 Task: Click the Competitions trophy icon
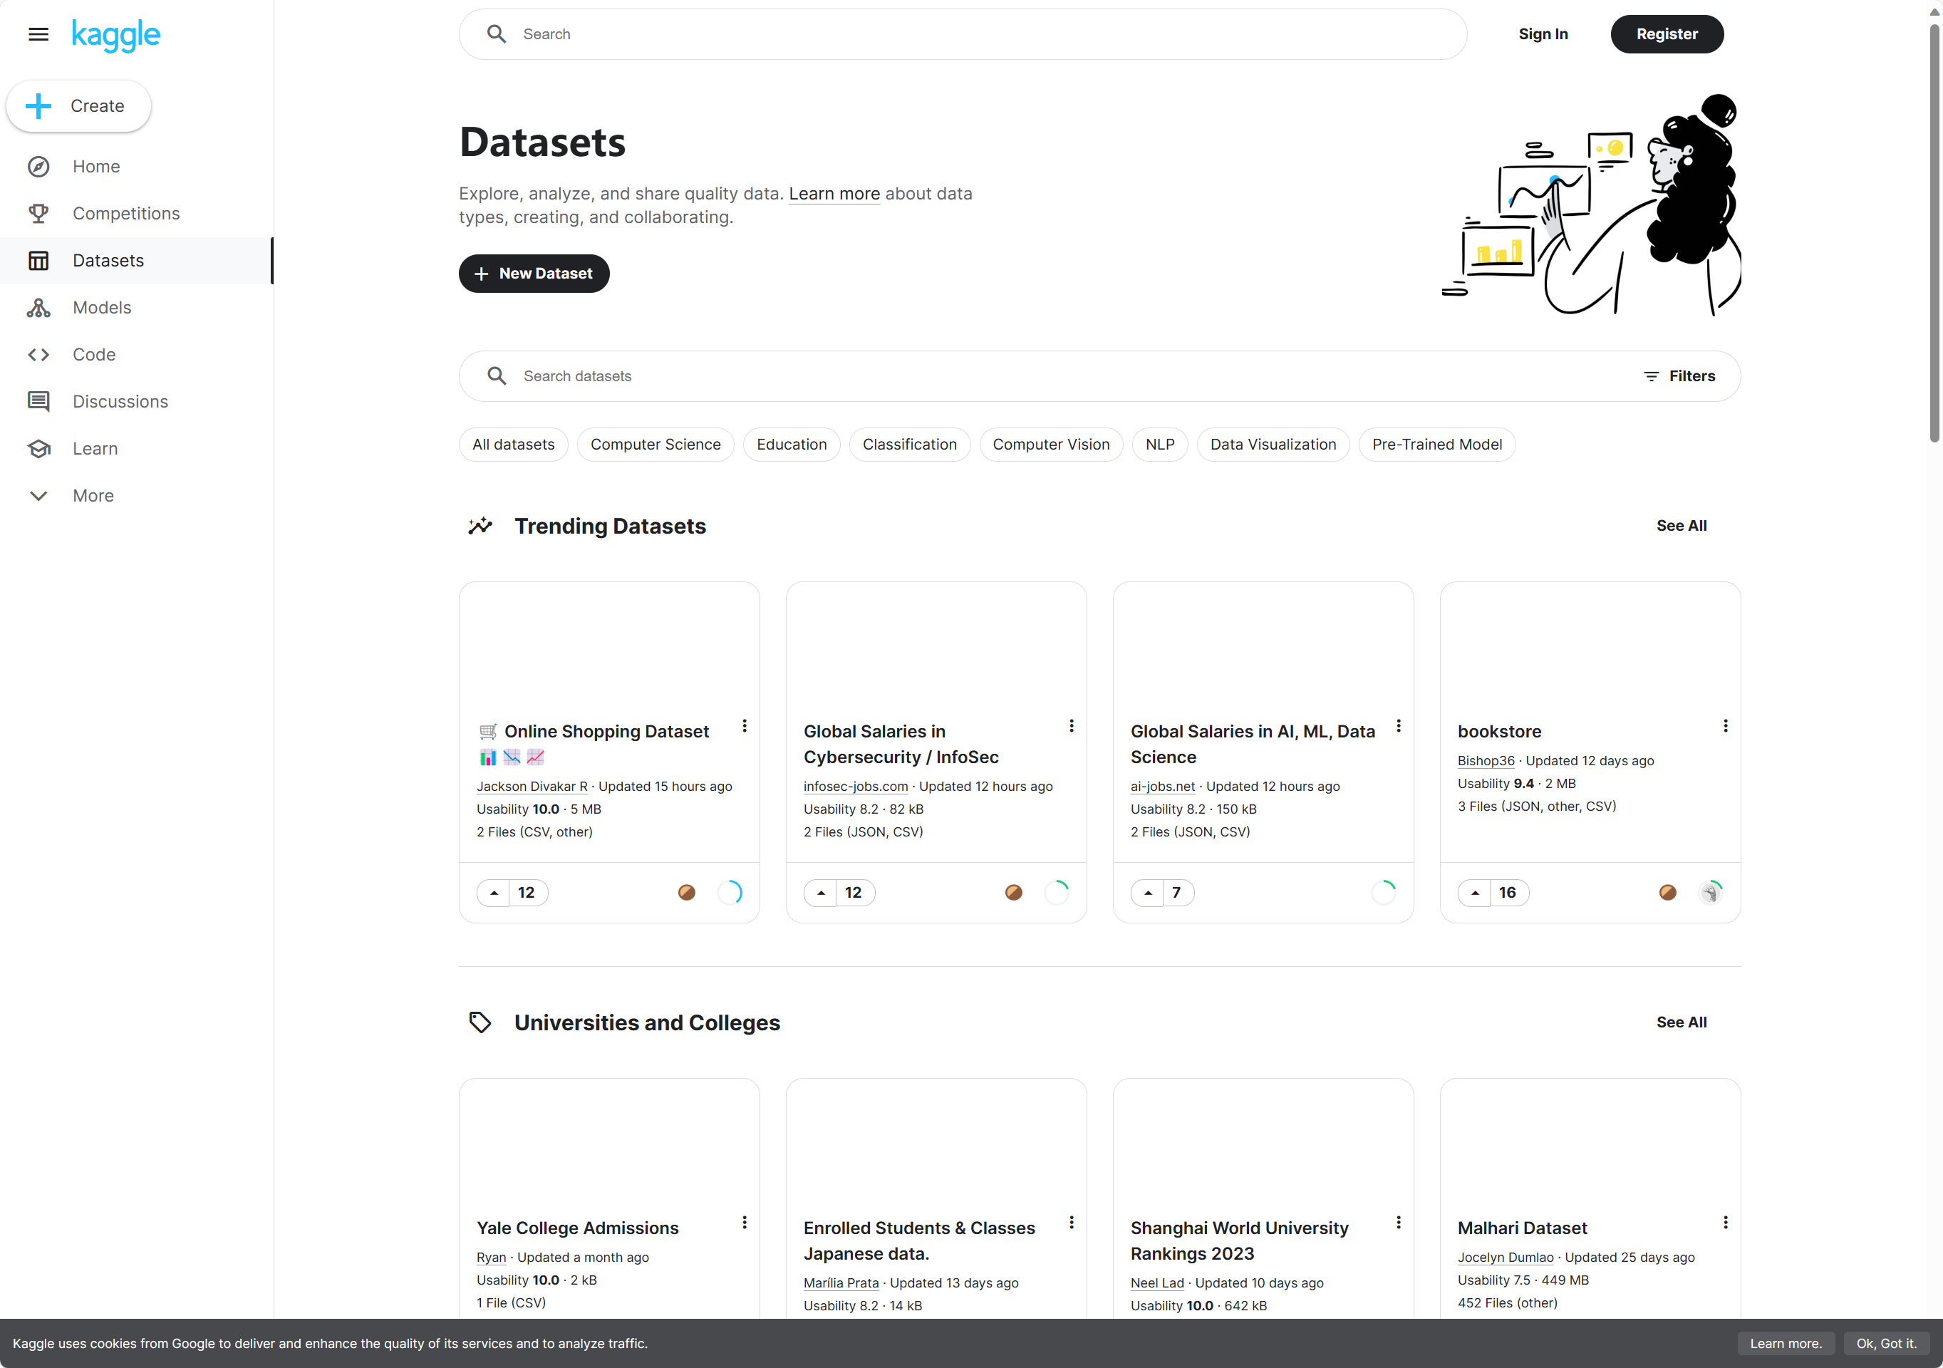pos(38,213)
